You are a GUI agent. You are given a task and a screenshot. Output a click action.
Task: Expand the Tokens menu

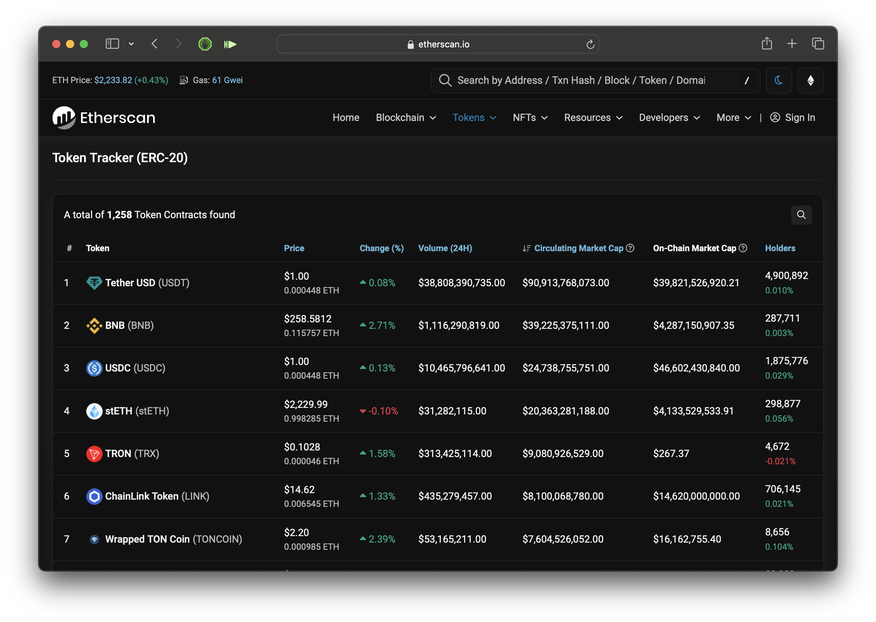(x=474, y=118)
